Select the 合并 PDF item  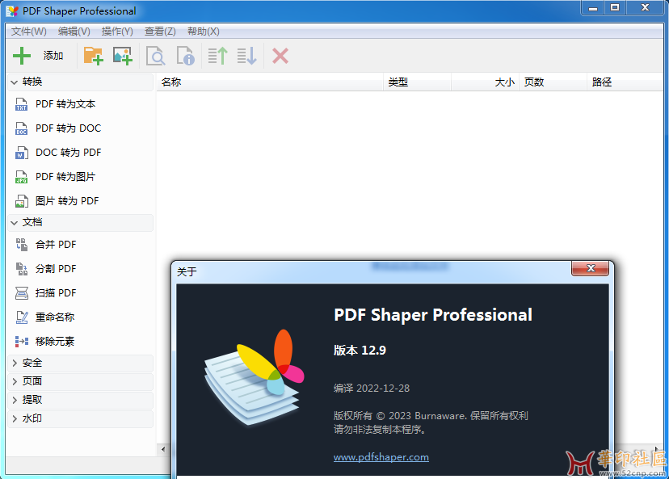[56, 245]
